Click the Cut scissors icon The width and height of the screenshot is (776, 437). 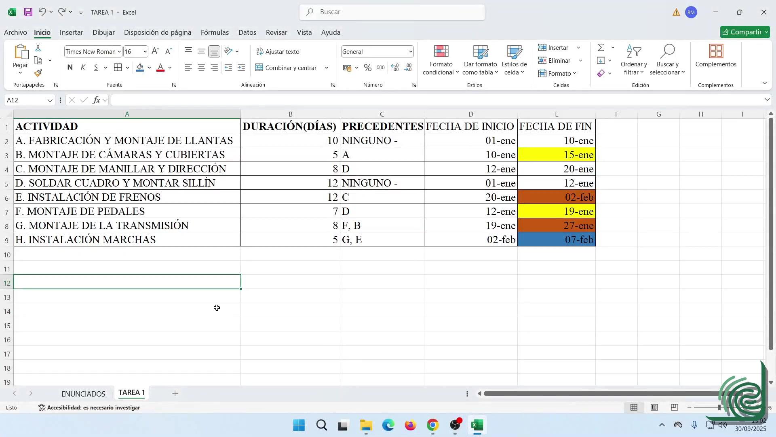[x=38, y=48]
